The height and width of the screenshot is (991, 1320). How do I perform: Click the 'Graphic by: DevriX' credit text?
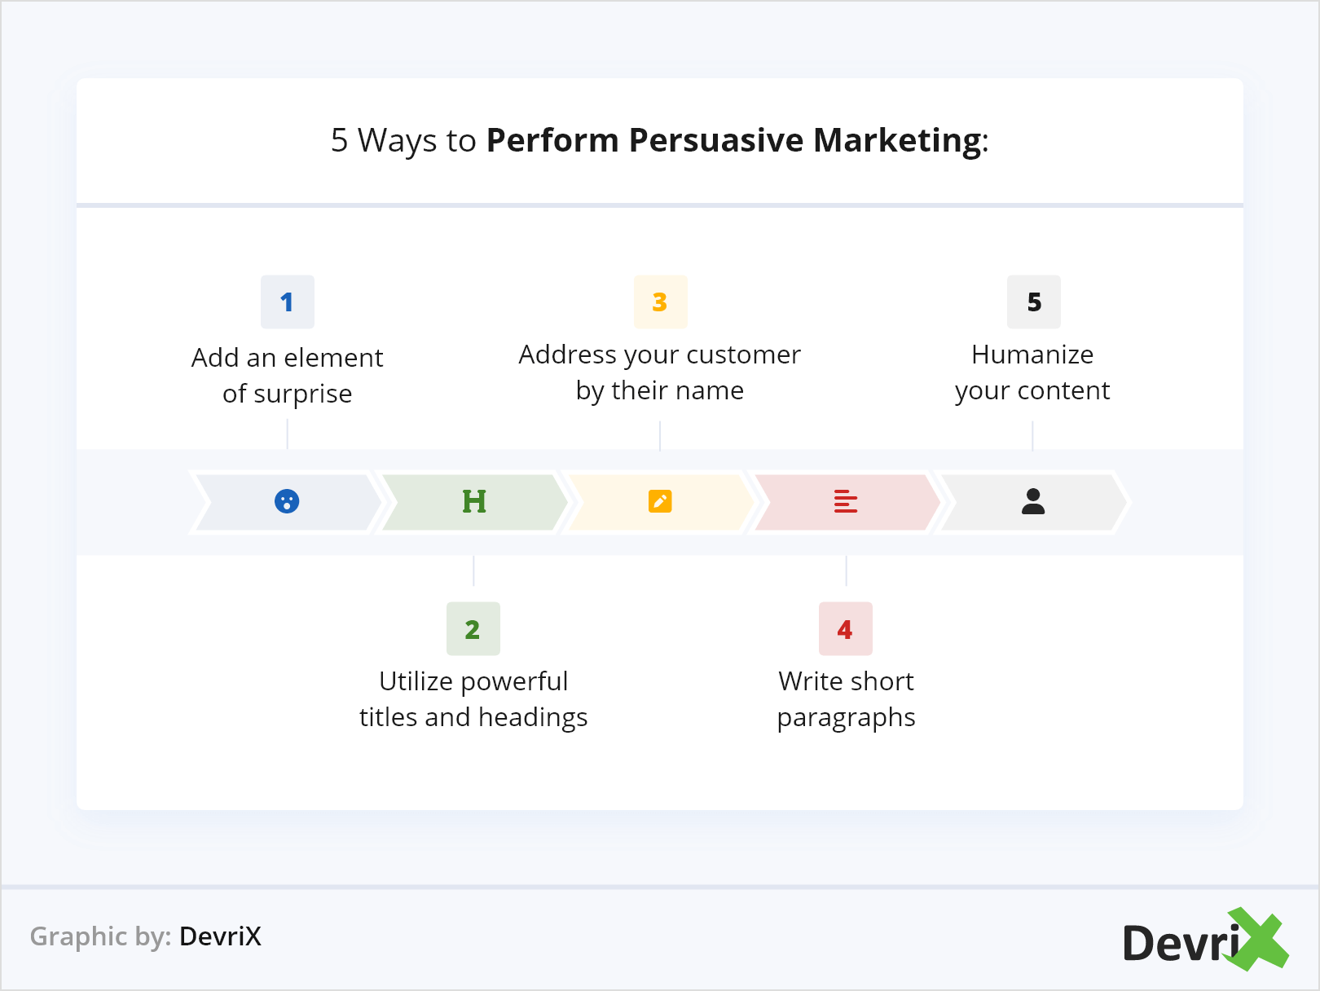click(146, 936)
